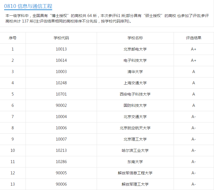
Task: Select the 北京交通大学 cell
Action: (x=135, y=117)
